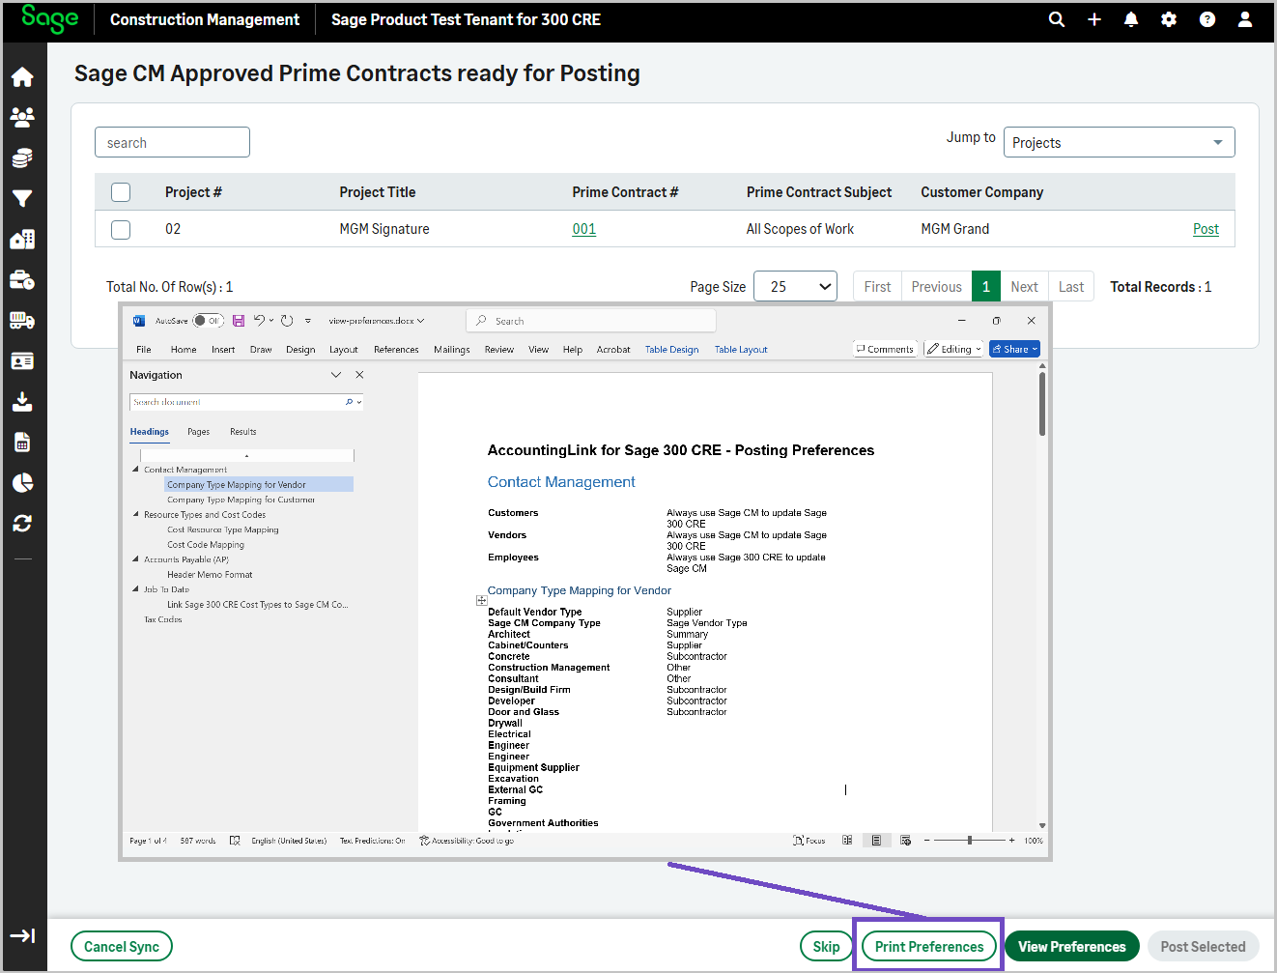This screenshot has width=1277, height=973.
Task: Open notifications bell icon
Action: [x=1131, y=19]
